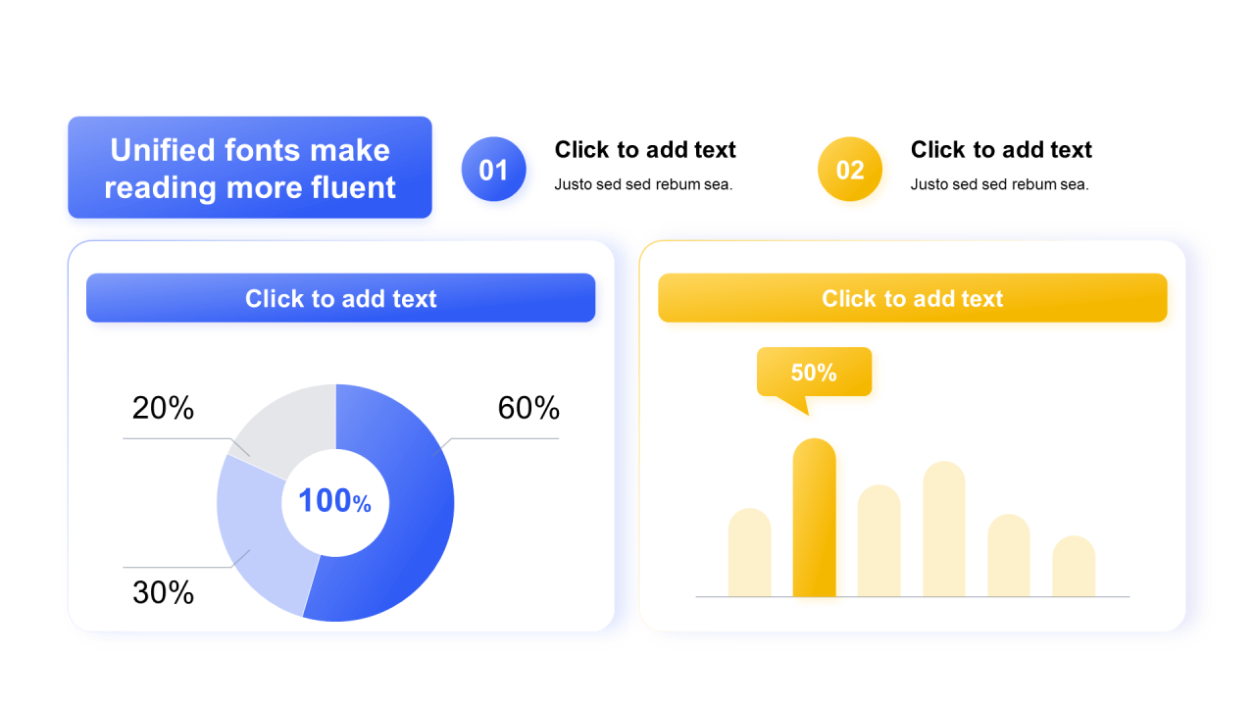Select the 'Unified fonts make reading more fluent' title box

[x=250, y=168]
